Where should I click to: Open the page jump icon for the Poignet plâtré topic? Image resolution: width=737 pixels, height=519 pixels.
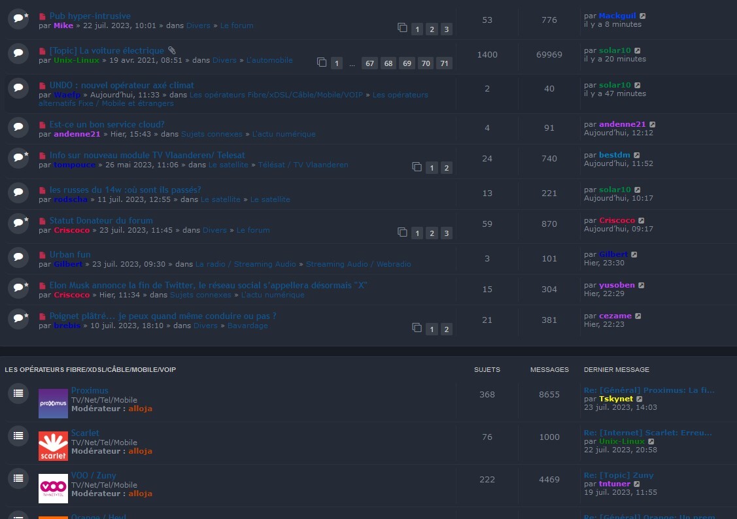click(x=417, y=328)
